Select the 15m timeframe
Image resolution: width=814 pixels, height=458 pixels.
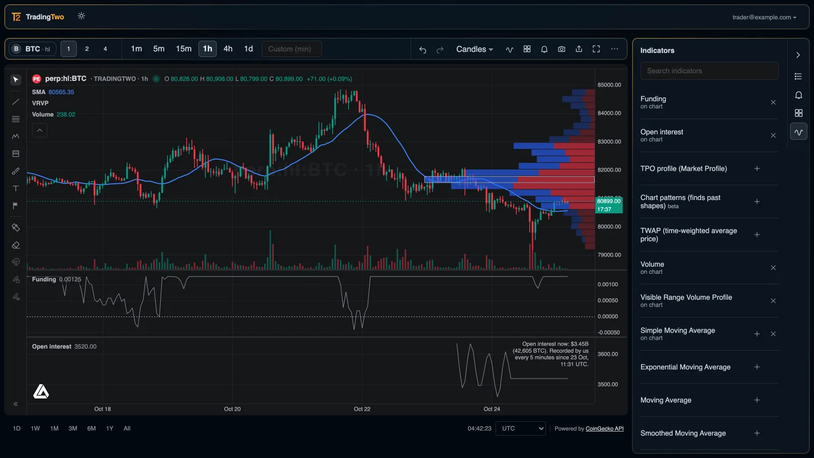[184, 49]
